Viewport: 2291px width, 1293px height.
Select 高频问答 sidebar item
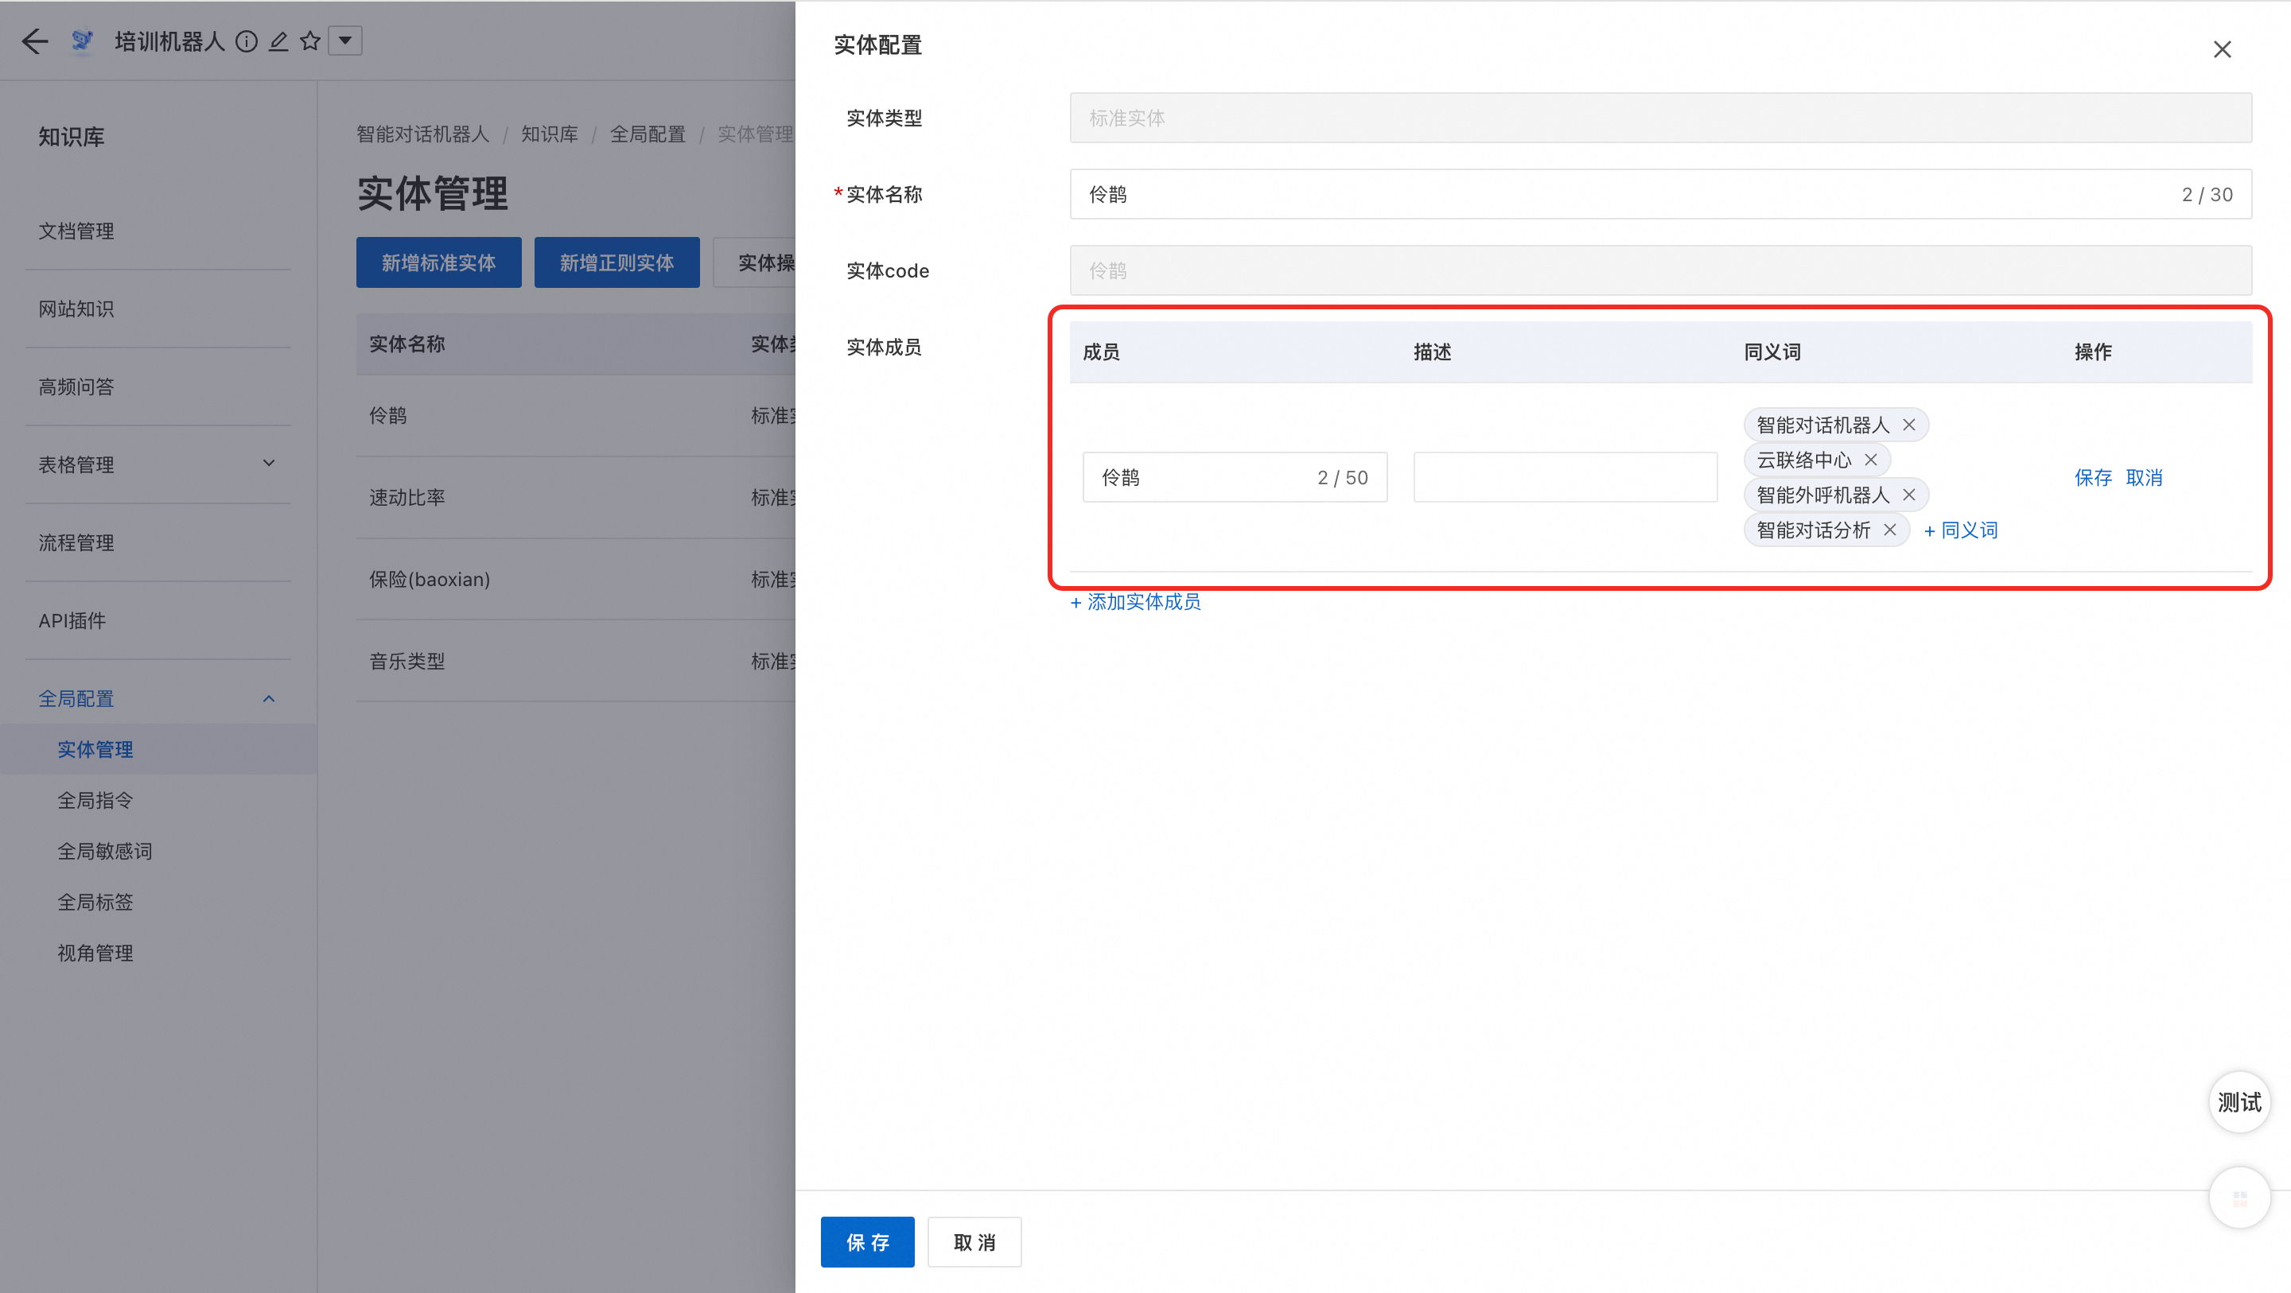[76, 386]
